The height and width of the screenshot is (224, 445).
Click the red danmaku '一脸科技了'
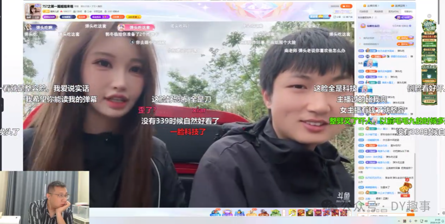tap(188, 132)
